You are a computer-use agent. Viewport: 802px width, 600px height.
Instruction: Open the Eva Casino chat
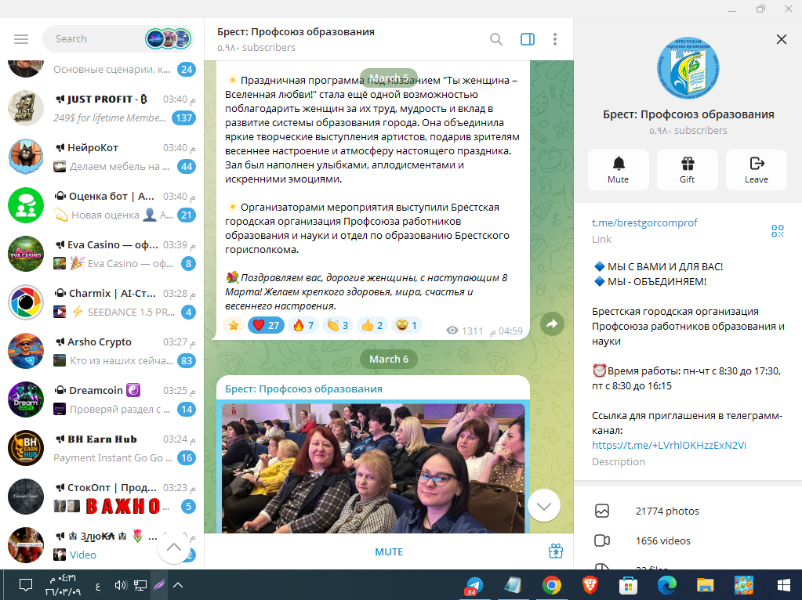tap(102, 254)
